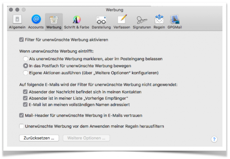Click the GPGMail tab label
Viewport: 230px width, 159px height.
[175, 27]
